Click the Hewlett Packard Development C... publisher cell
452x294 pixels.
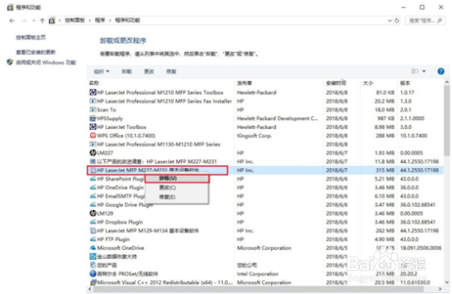(x=277, y=118)
